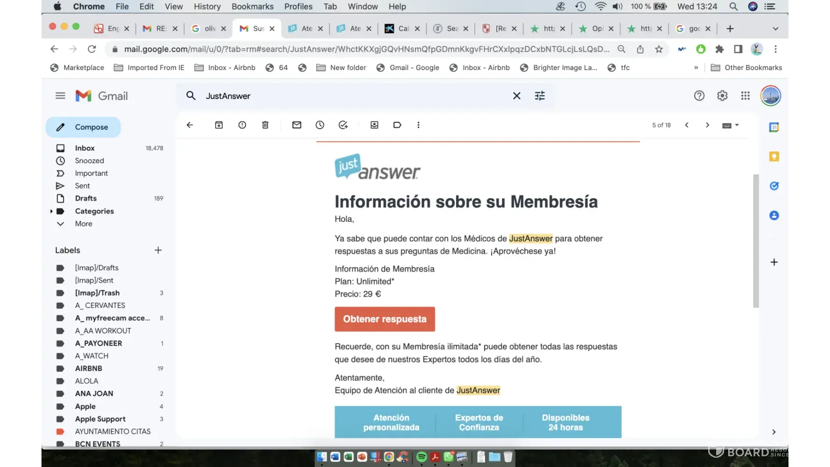Open the input tools keyboard dropdown
The width and height of the screenshot is (830, 467).
click(x=731, y=125)
